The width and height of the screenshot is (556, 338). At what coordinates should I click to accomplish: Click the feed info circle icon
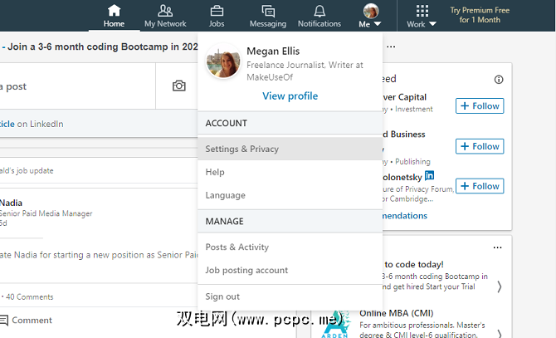pos(499,80)
